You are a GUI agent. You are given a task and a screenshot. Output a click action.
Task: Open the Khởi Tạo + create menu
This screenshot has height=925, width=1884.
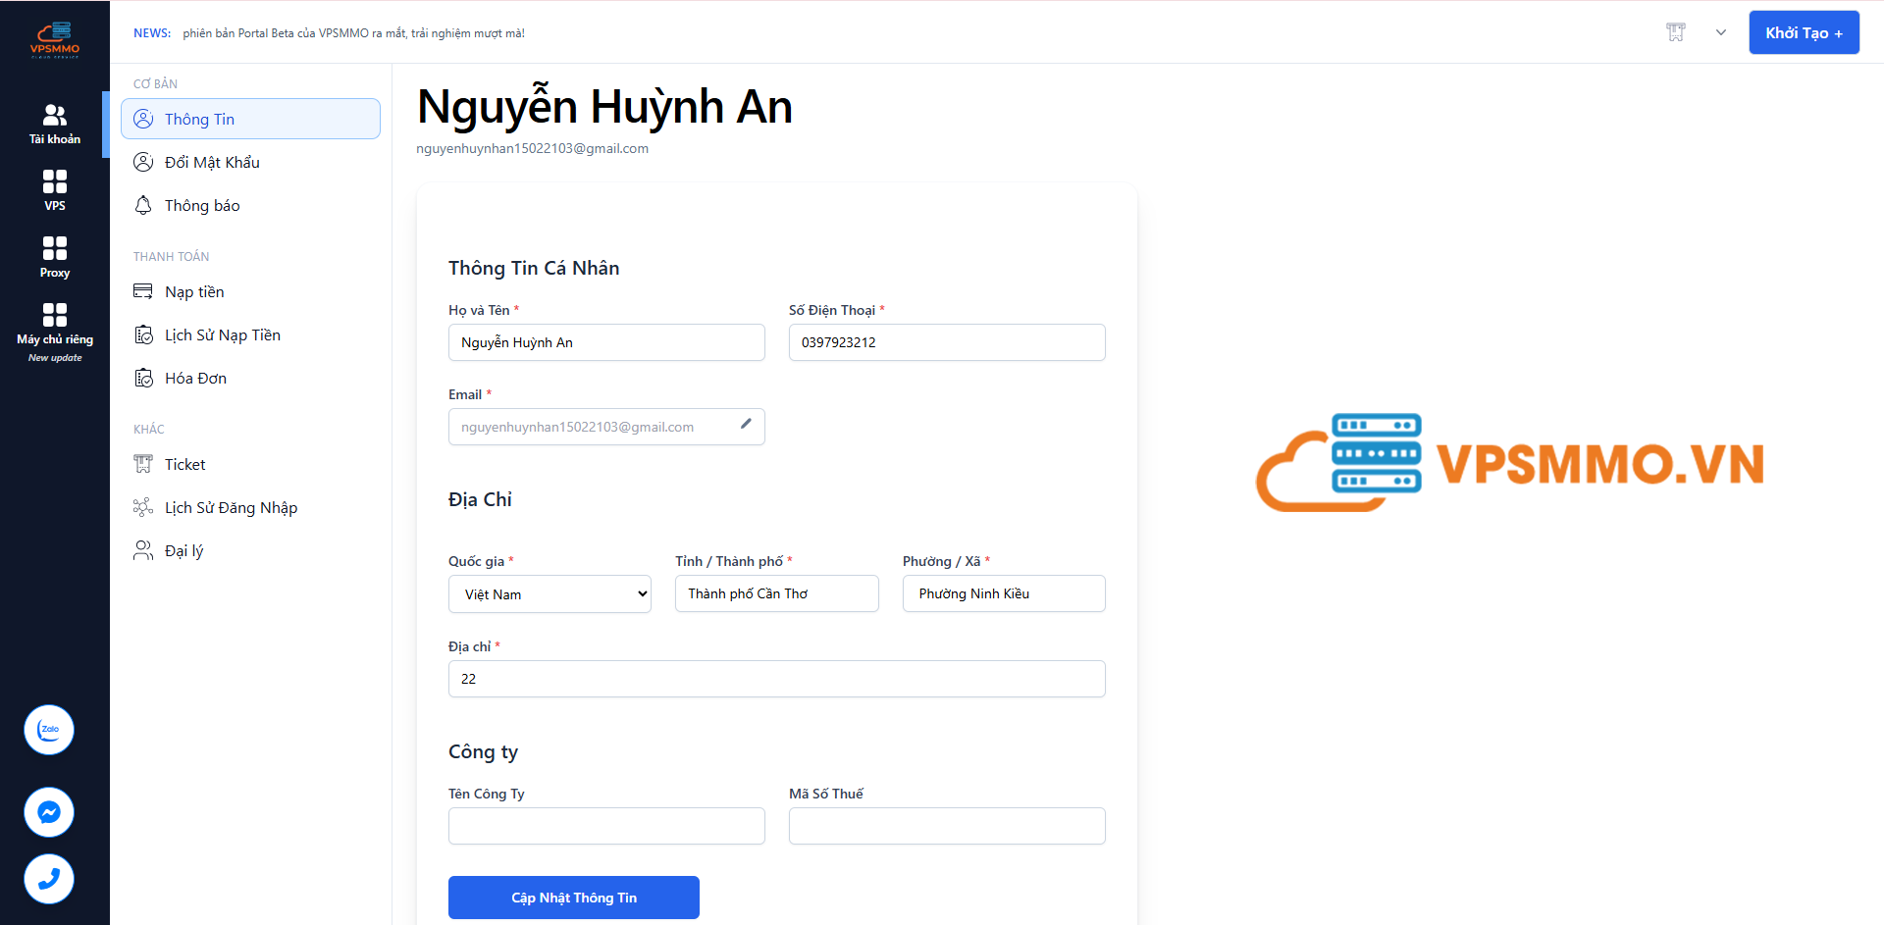pyautogui.click(x=1804, y=32)
